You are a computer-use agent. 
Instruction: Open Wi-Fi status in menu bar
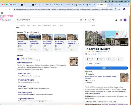coord(102,1)
